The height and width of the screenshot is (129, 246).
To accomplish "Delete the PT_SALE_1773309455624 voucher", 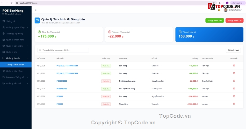I will point(234,65).
